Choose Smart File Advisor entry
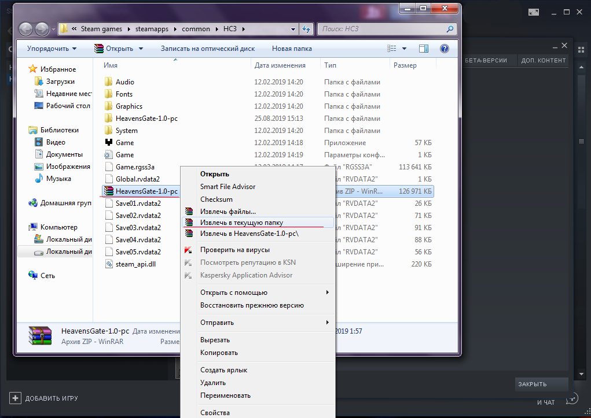591x418 pixels. pyautogui.click(x=258, y=187)
